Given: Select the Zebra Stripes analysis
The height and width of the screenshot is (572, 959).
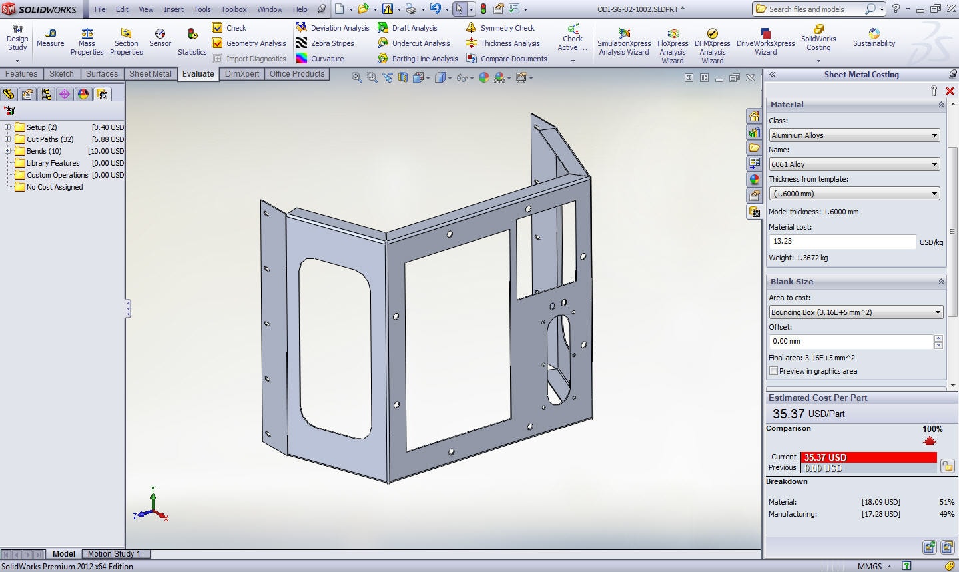Looking at the screenshot, I should click(324, 43).
